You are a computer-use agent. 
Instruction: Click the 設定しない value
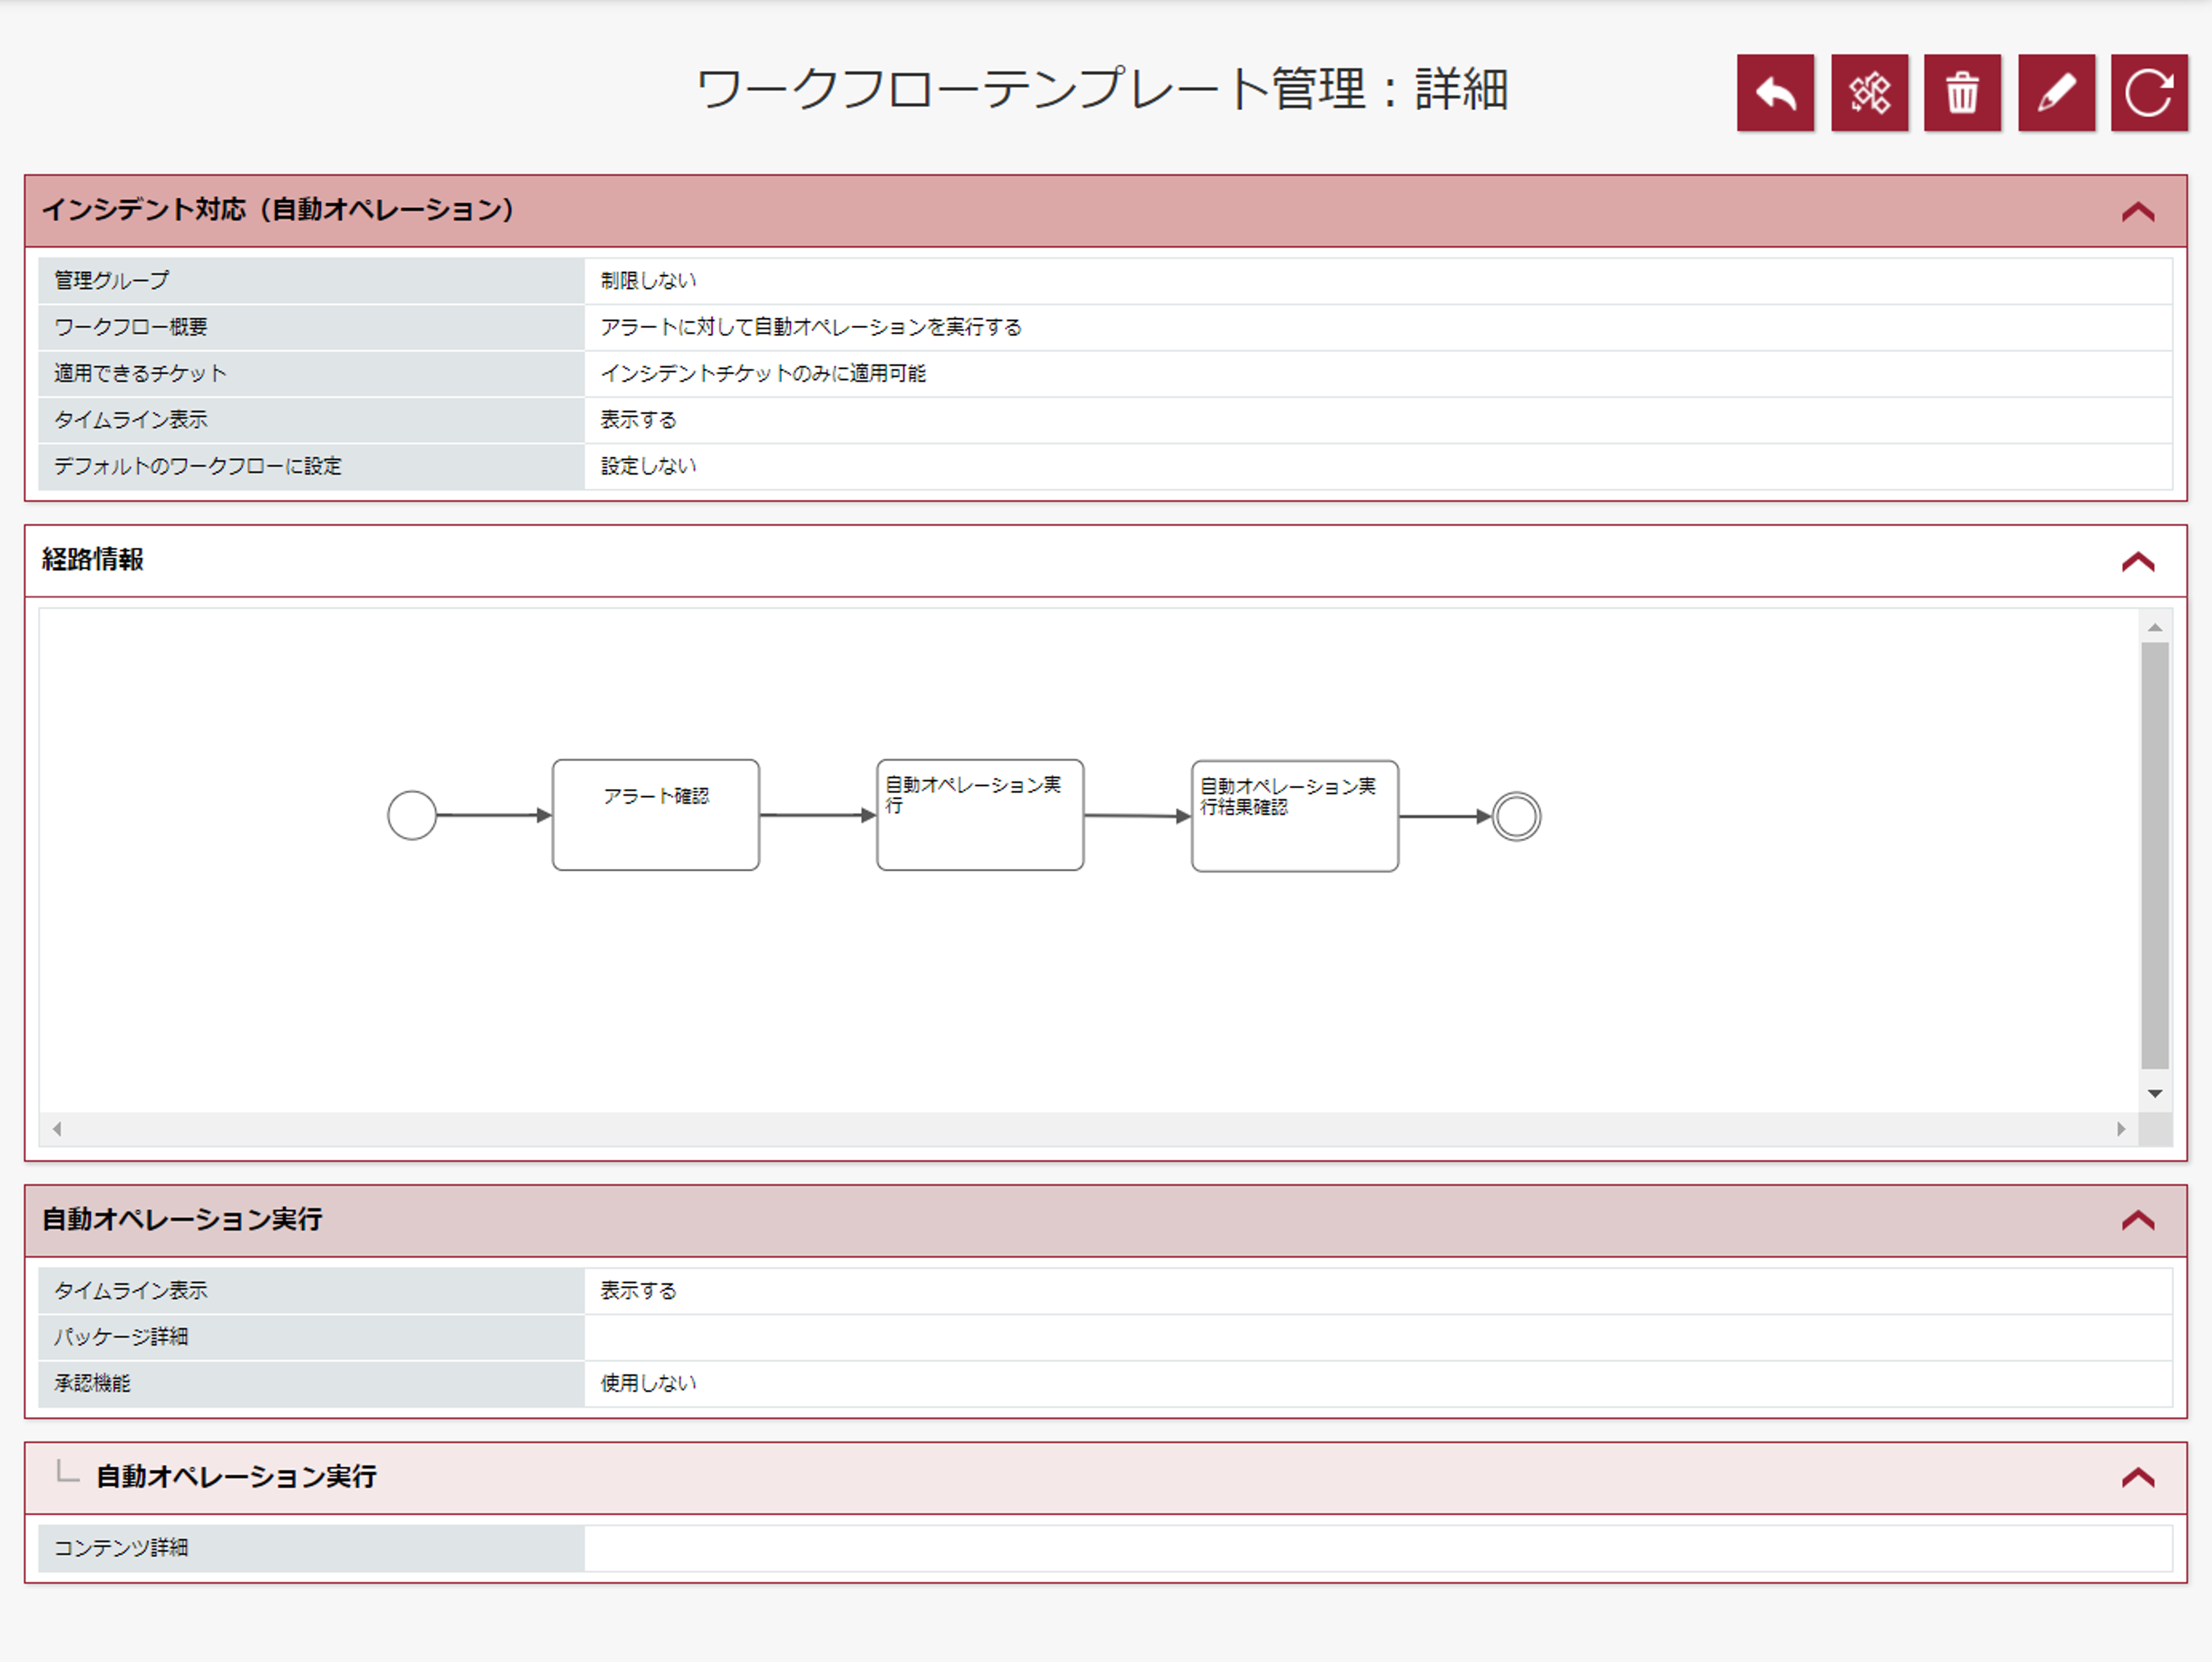pos(648,466)
